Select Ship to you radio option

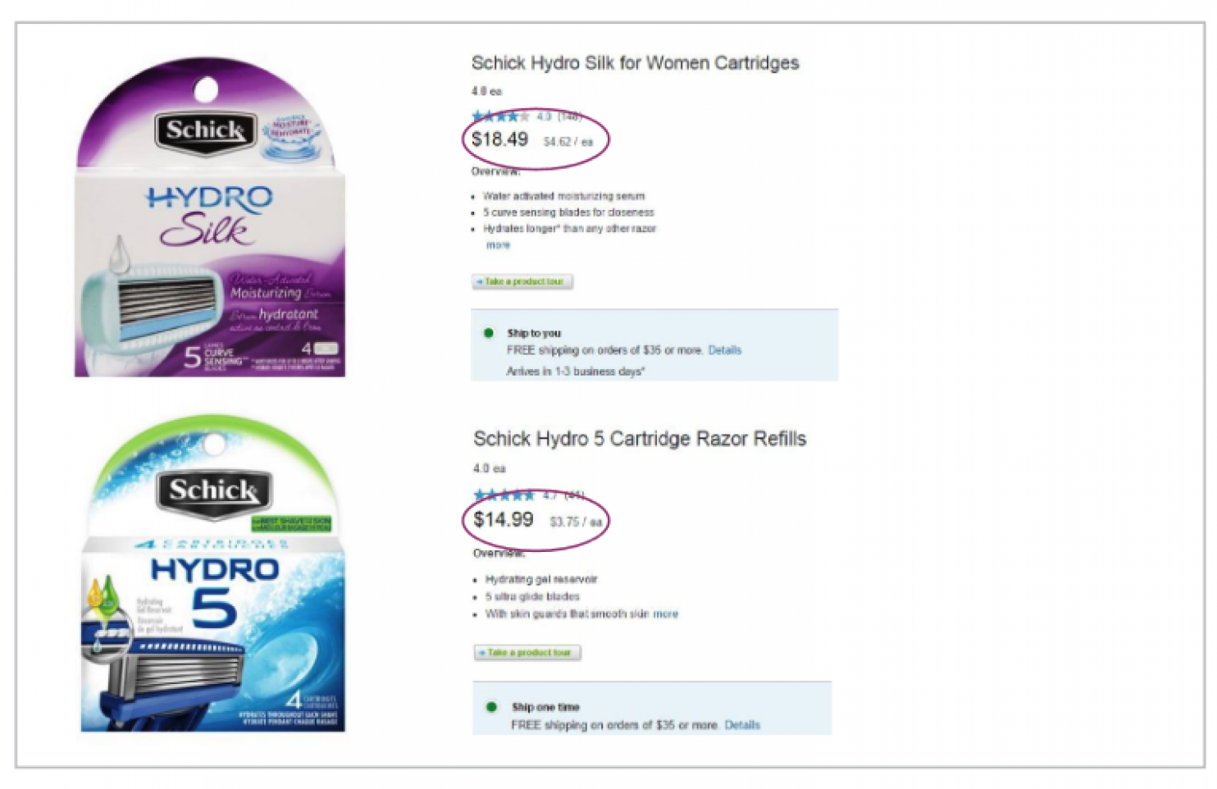click(x=489, y=333)
